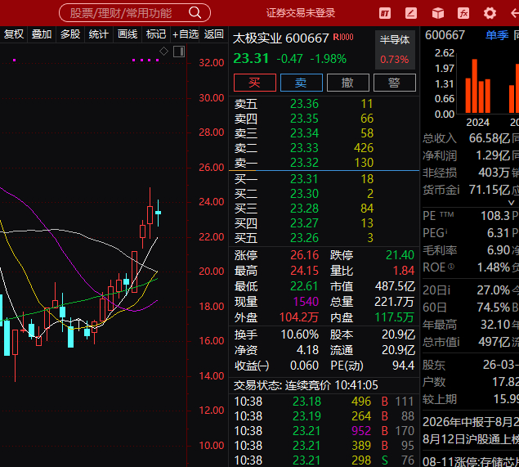The image size is (519, 467).
Task: Focus the 股票/理财/常用功能 search box
Action: click(x=135, y=13)
